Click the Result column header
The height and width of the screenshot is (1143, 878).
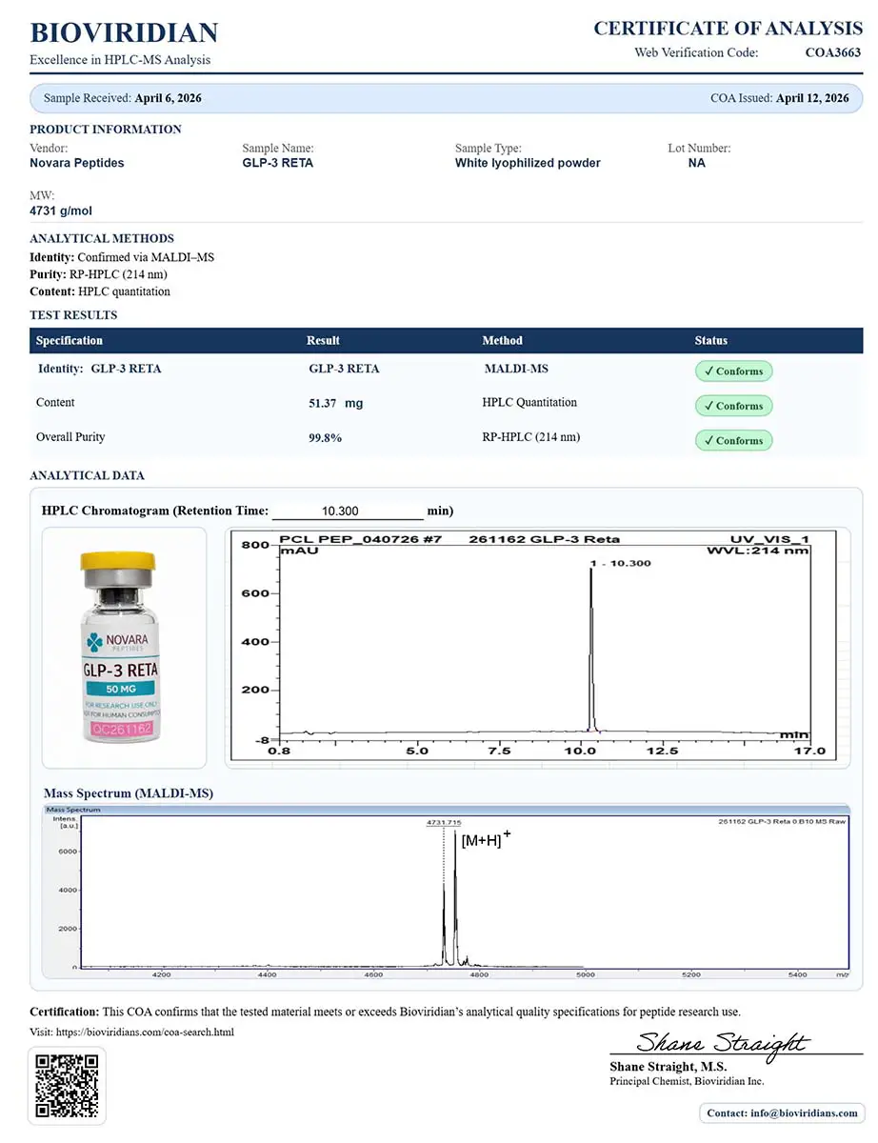point(323,340)
